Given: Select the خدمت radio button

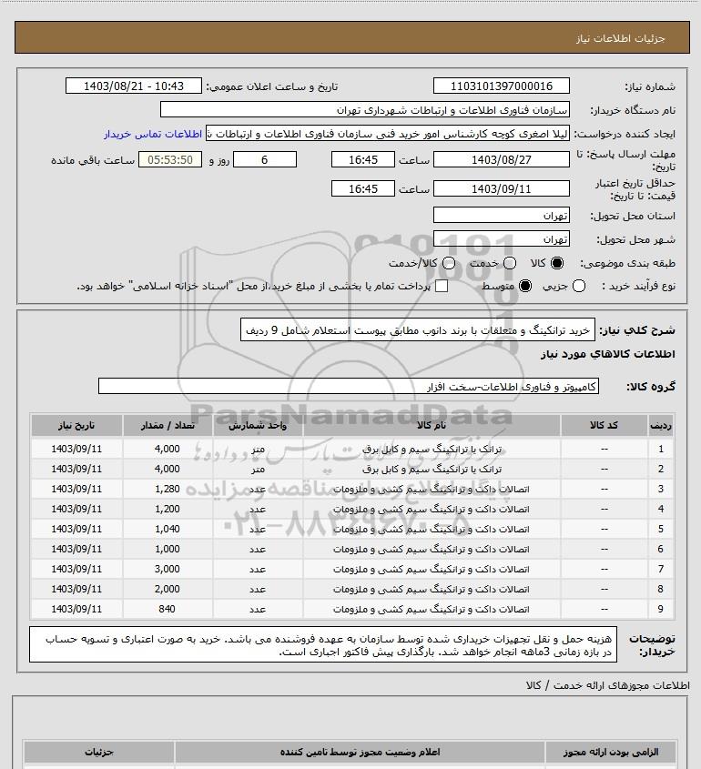Looking at the screenshot, I should tap(510, 263).
